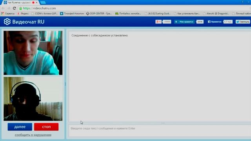This screenshot has width=251, height=141.
Task: Click the partner's video feed
Action: 33,53
